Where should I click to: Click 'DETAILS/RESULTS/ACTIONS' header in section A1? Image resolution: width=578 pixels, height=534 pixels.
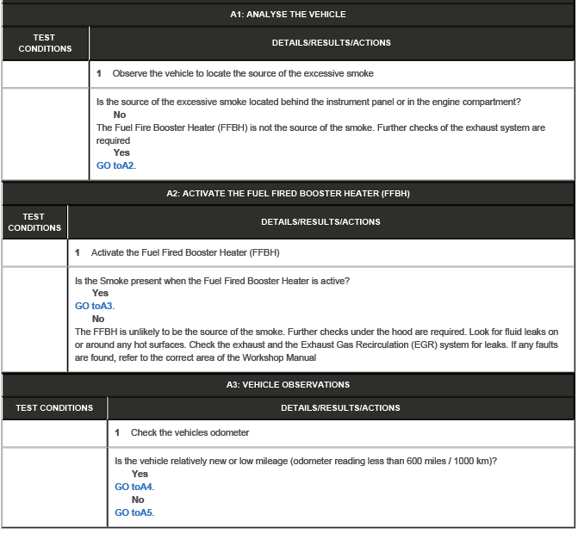331,43
